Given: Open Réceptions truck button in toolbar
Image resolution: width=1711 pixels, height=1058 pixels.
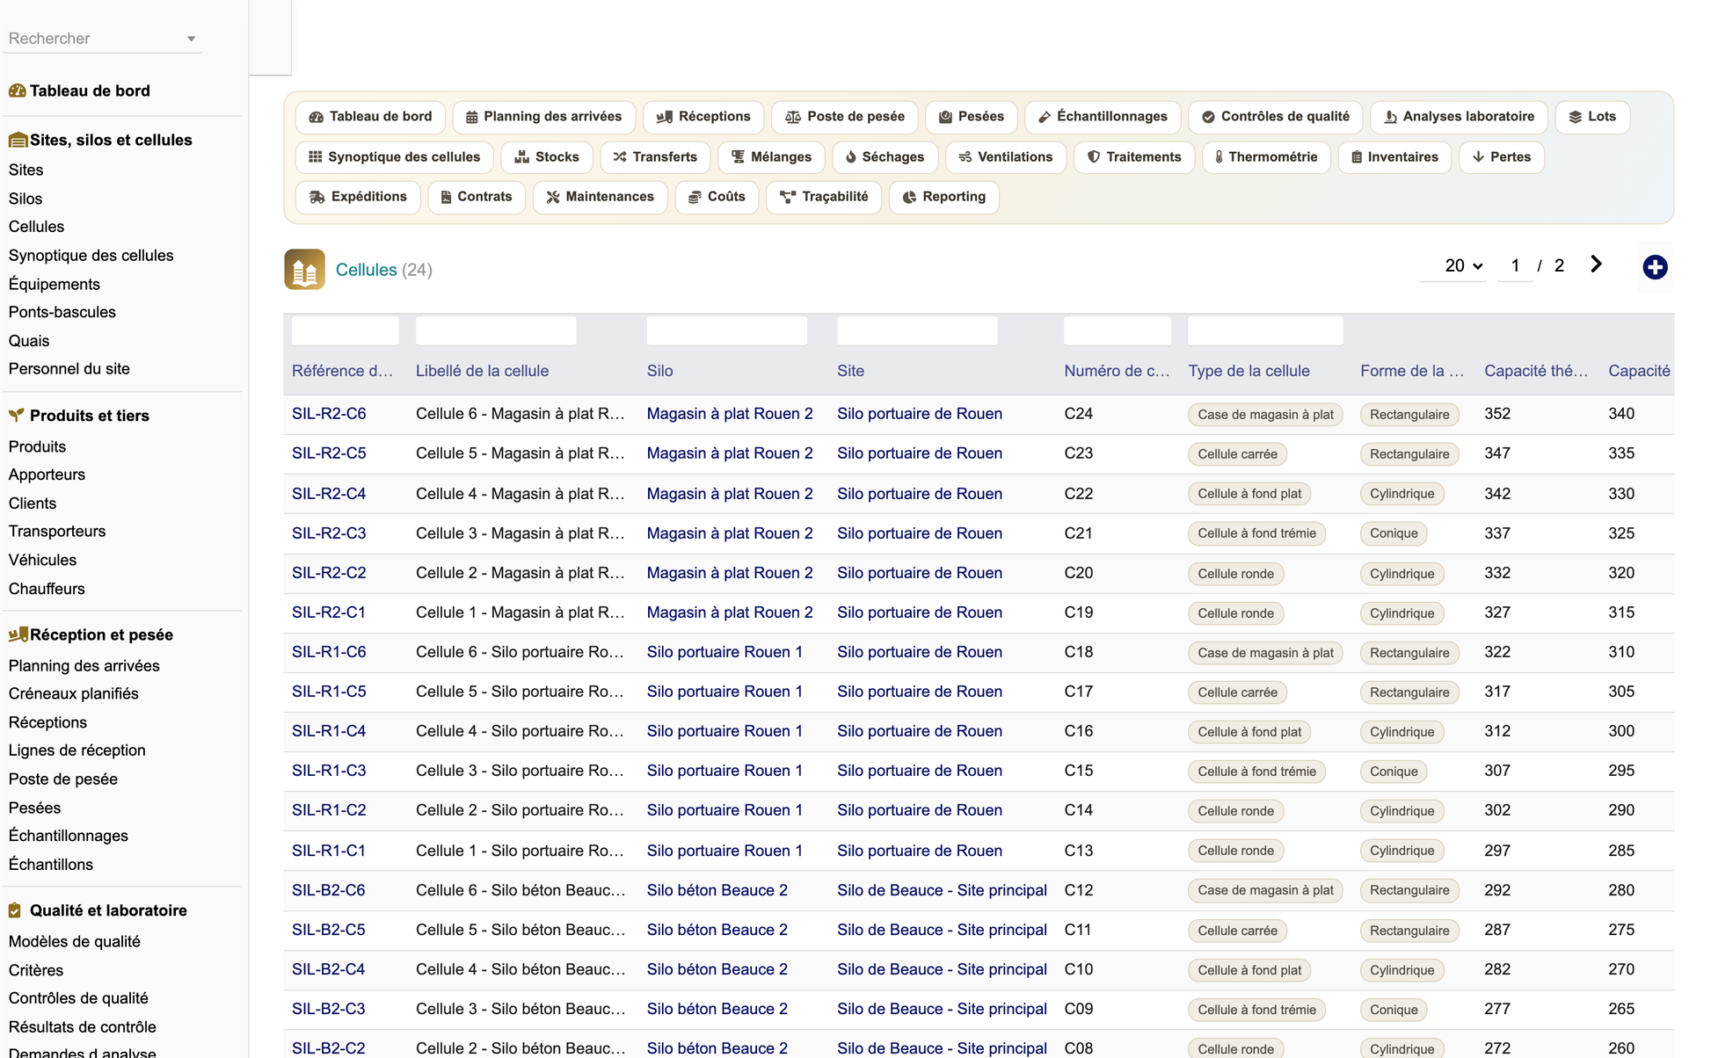Looking at the screenshot, I should point(703,117).
